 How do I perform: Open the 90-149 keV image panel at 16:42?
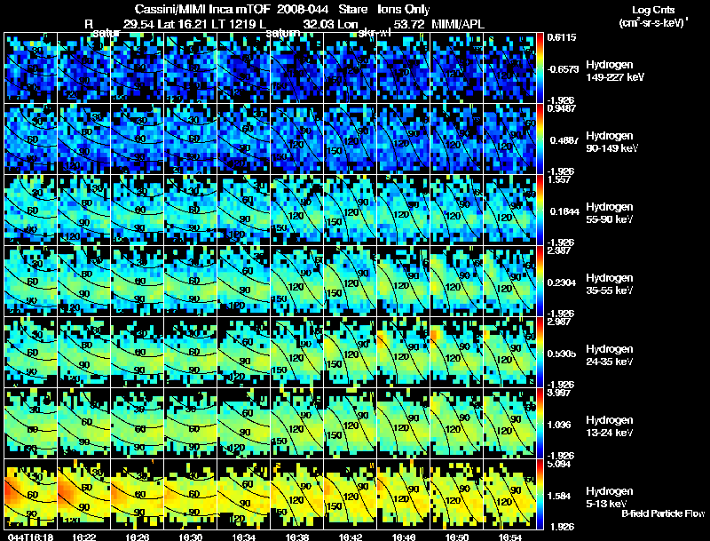[x=350, y=139]
